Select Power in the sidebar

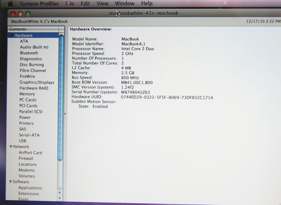tap(25, 118)
